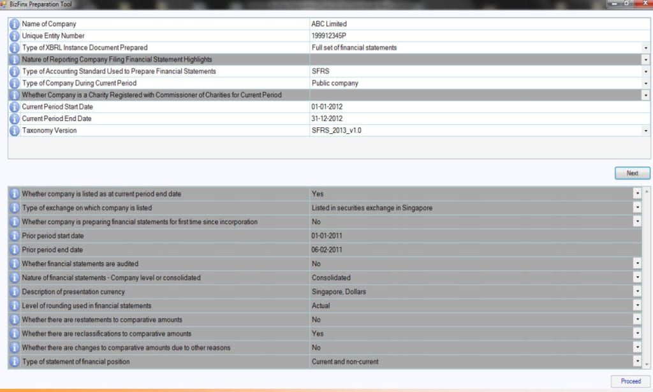Expand the Type of exchange listed dropdown
The height and width of the screenshot is (392, 653).
pyautogui.click(x=637, y=207)
